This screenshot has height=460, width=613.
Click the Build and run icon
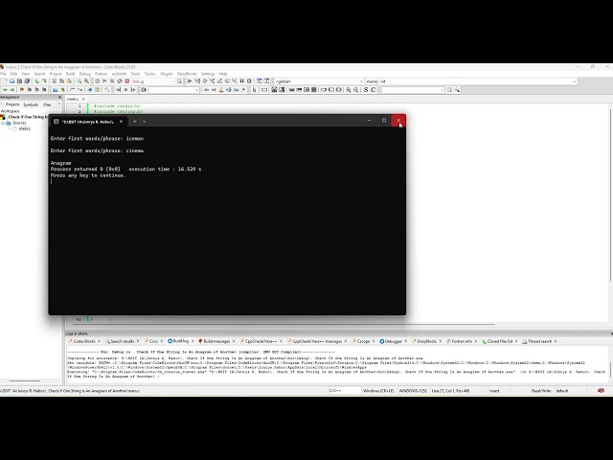pos(112,80)
